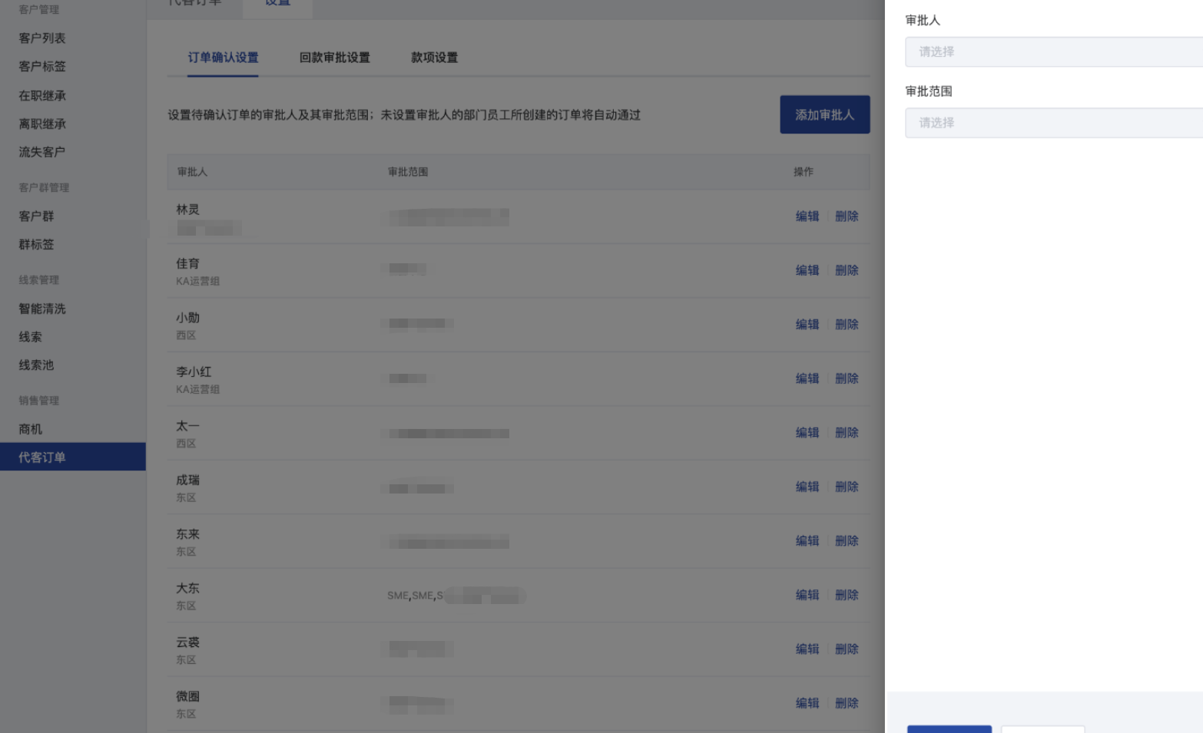Delete the 东来 approver row
This screenshot has width=1203, height=733.
point(847,541)
